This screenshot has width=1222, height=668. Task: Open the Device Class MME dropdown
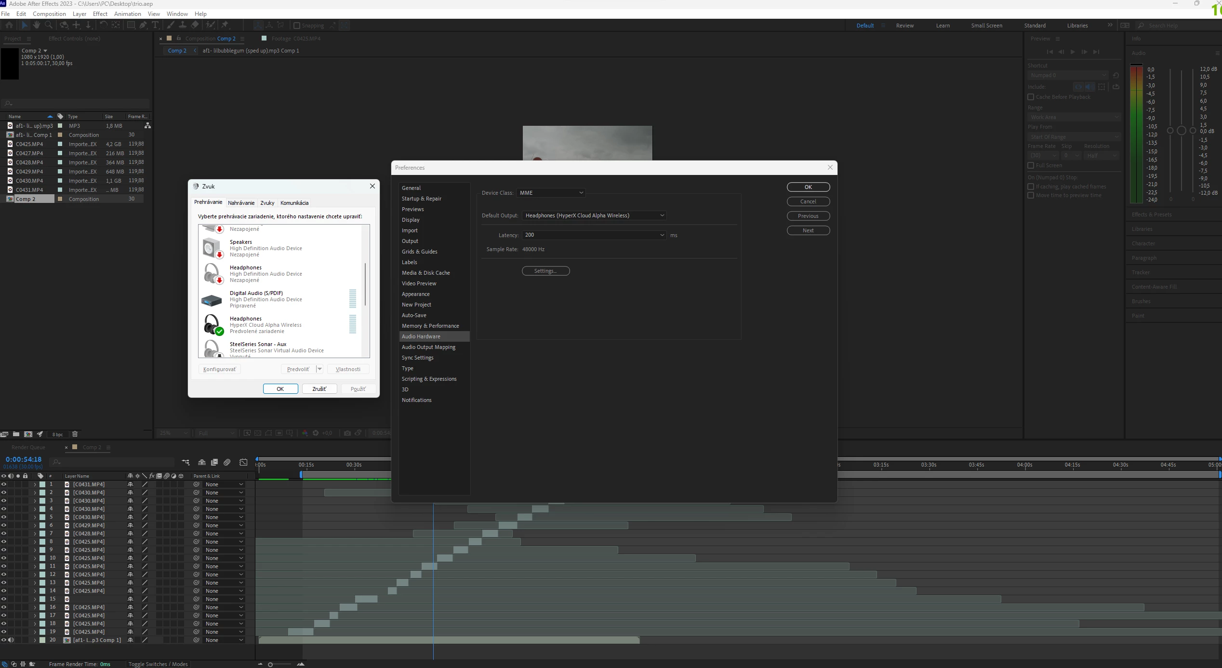click(x=551, y=193)
